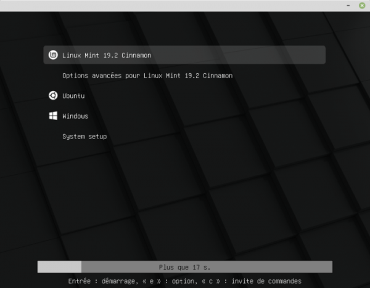Pick the Windows boot entry label

pyautogui.click(x=75, y=116)
